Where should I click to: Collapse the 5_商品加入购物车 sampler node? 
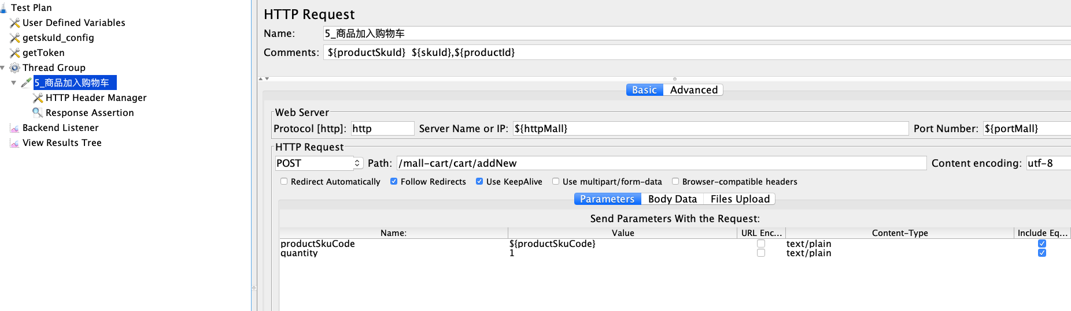pos(14,83)
